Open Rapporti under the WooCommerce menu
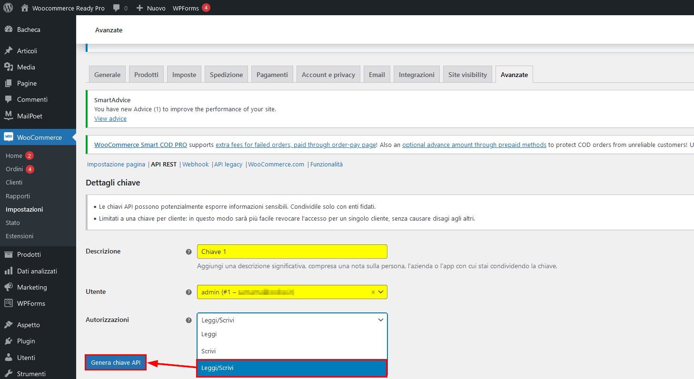Image resolution: width=694 pixels, height=379 pixels. pyautogui.click(x=18, y=196)
